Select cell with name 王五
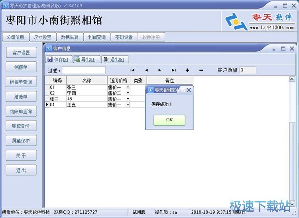 pyautogui.click(x=87, y=105)
